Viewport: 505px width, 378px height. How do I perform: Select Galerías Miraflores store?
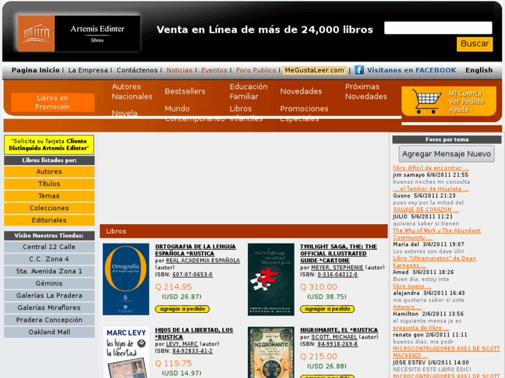point(49,308)
